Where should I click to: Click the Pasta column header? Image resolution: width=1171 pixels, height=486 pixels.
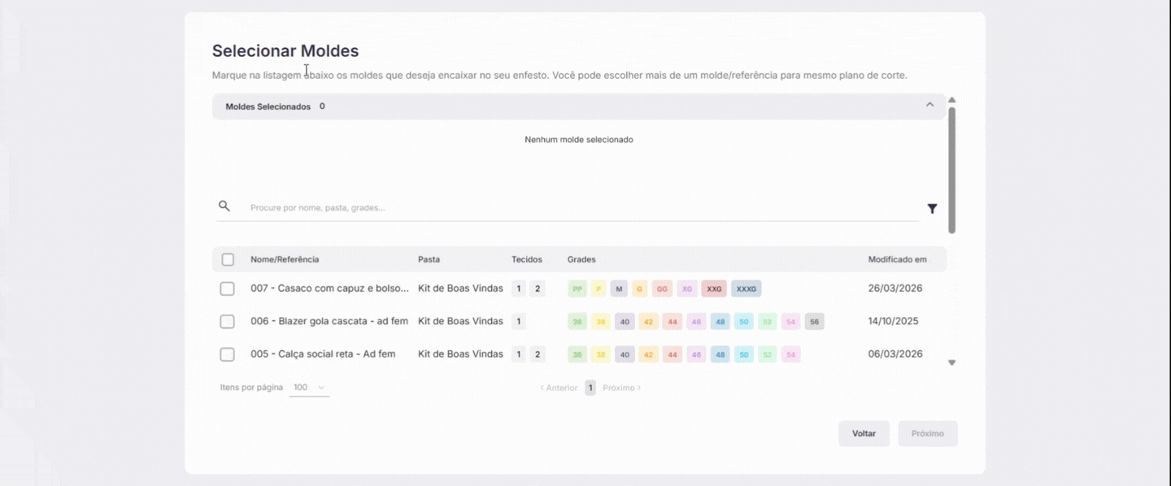(429, 259)
